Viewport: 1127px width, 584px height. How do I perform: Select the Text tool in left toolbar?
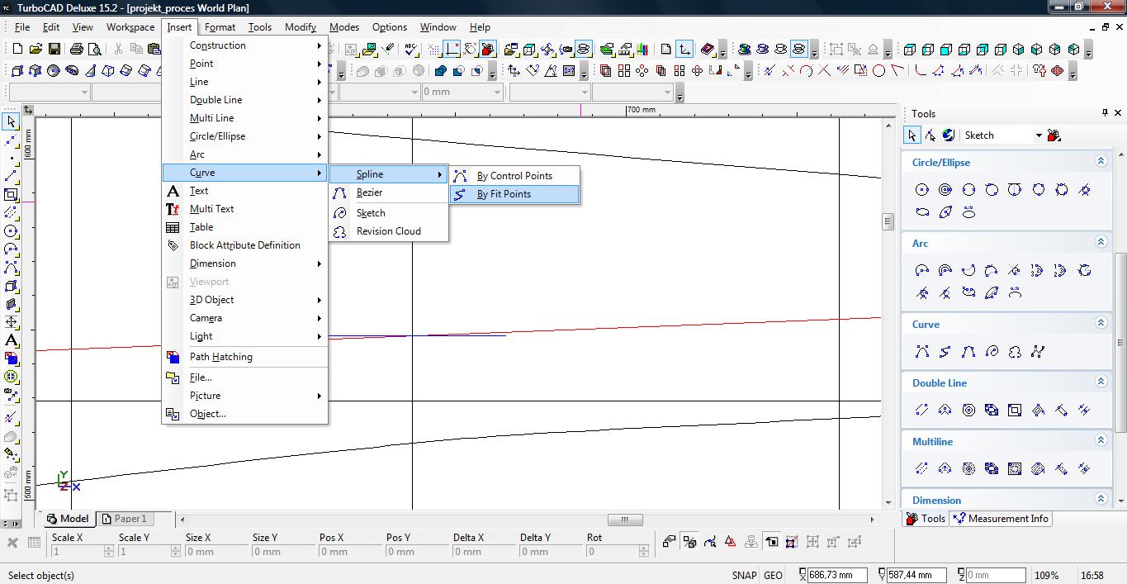11,340
